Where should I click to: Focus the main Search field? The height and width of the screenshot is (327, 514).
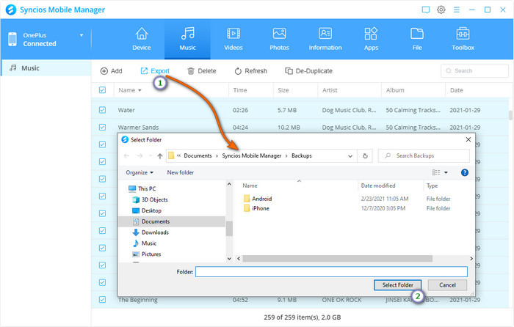[474, 70]
